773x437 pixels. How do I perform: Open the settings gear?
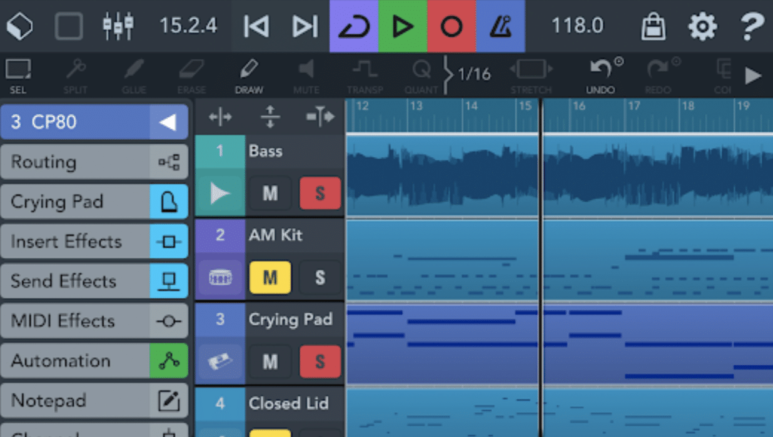point(702,26)
